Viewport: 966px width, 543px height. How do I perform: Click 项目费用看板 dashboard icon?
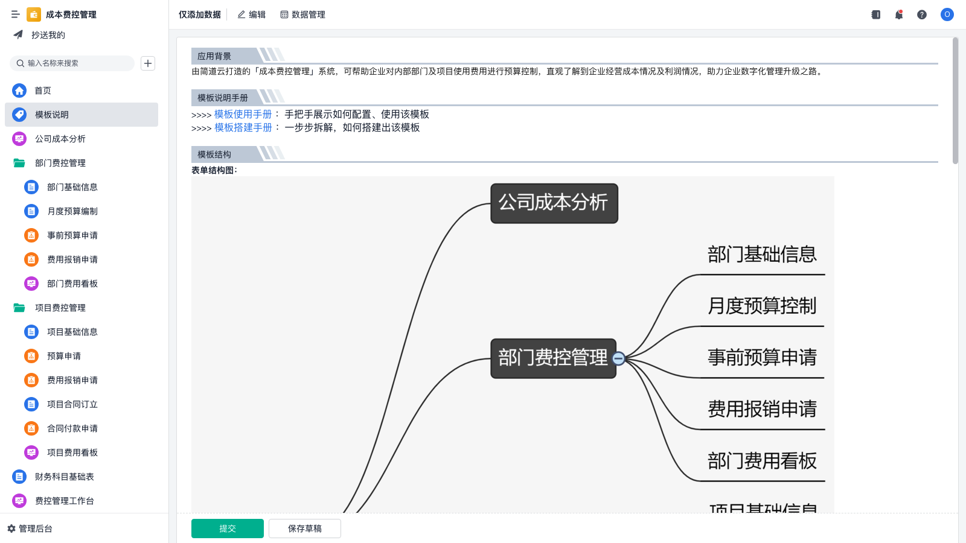tap(31, 453)
